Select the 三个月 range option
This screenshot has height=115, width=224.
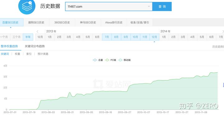[x=16, y=37]
